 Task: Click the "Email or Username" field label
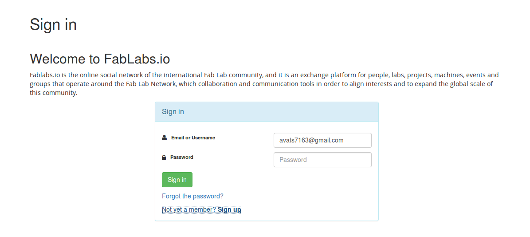tap(193, 138)
